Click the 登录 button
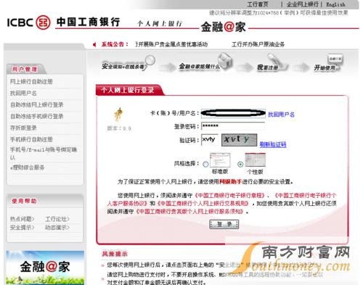 pyautogui.click(x=224, y=224)
